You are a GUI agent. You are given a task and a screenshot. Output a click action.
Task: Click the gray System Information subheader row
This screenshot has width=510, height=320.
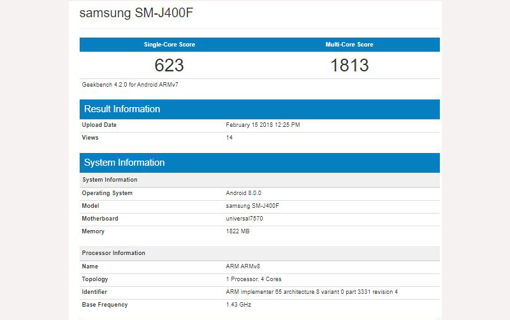click(x=259, y=180)
